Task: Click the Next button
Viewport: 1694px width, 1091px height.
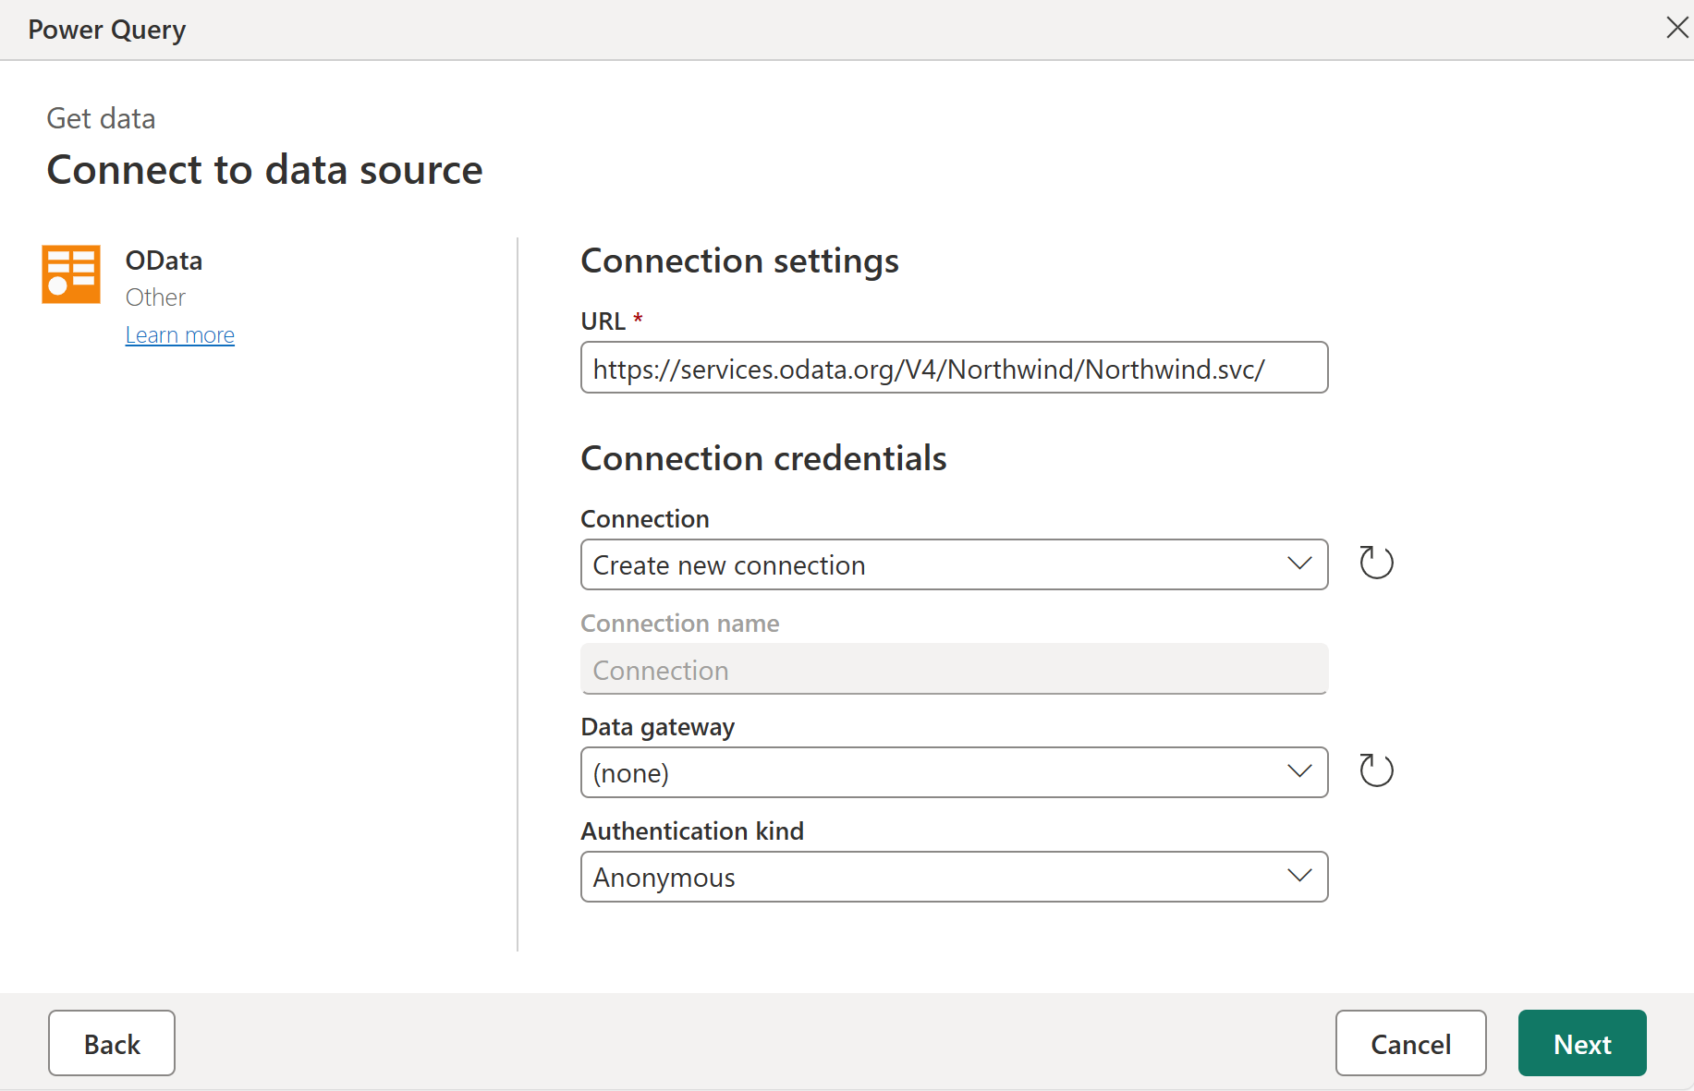Action: tap(1581, 1043)
